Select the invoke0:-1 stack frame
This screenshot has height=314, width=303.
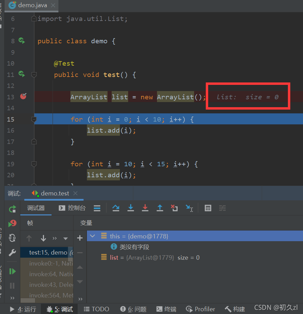(x=47, y=263)
